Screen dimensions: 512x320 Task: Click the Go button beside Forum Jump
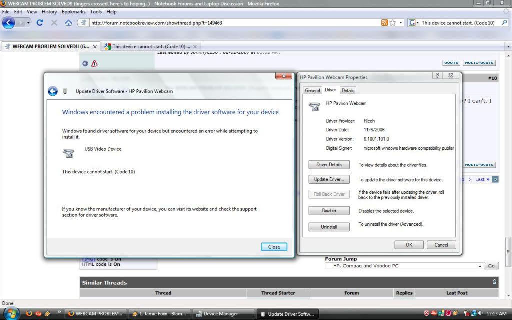tap(491, 266)
